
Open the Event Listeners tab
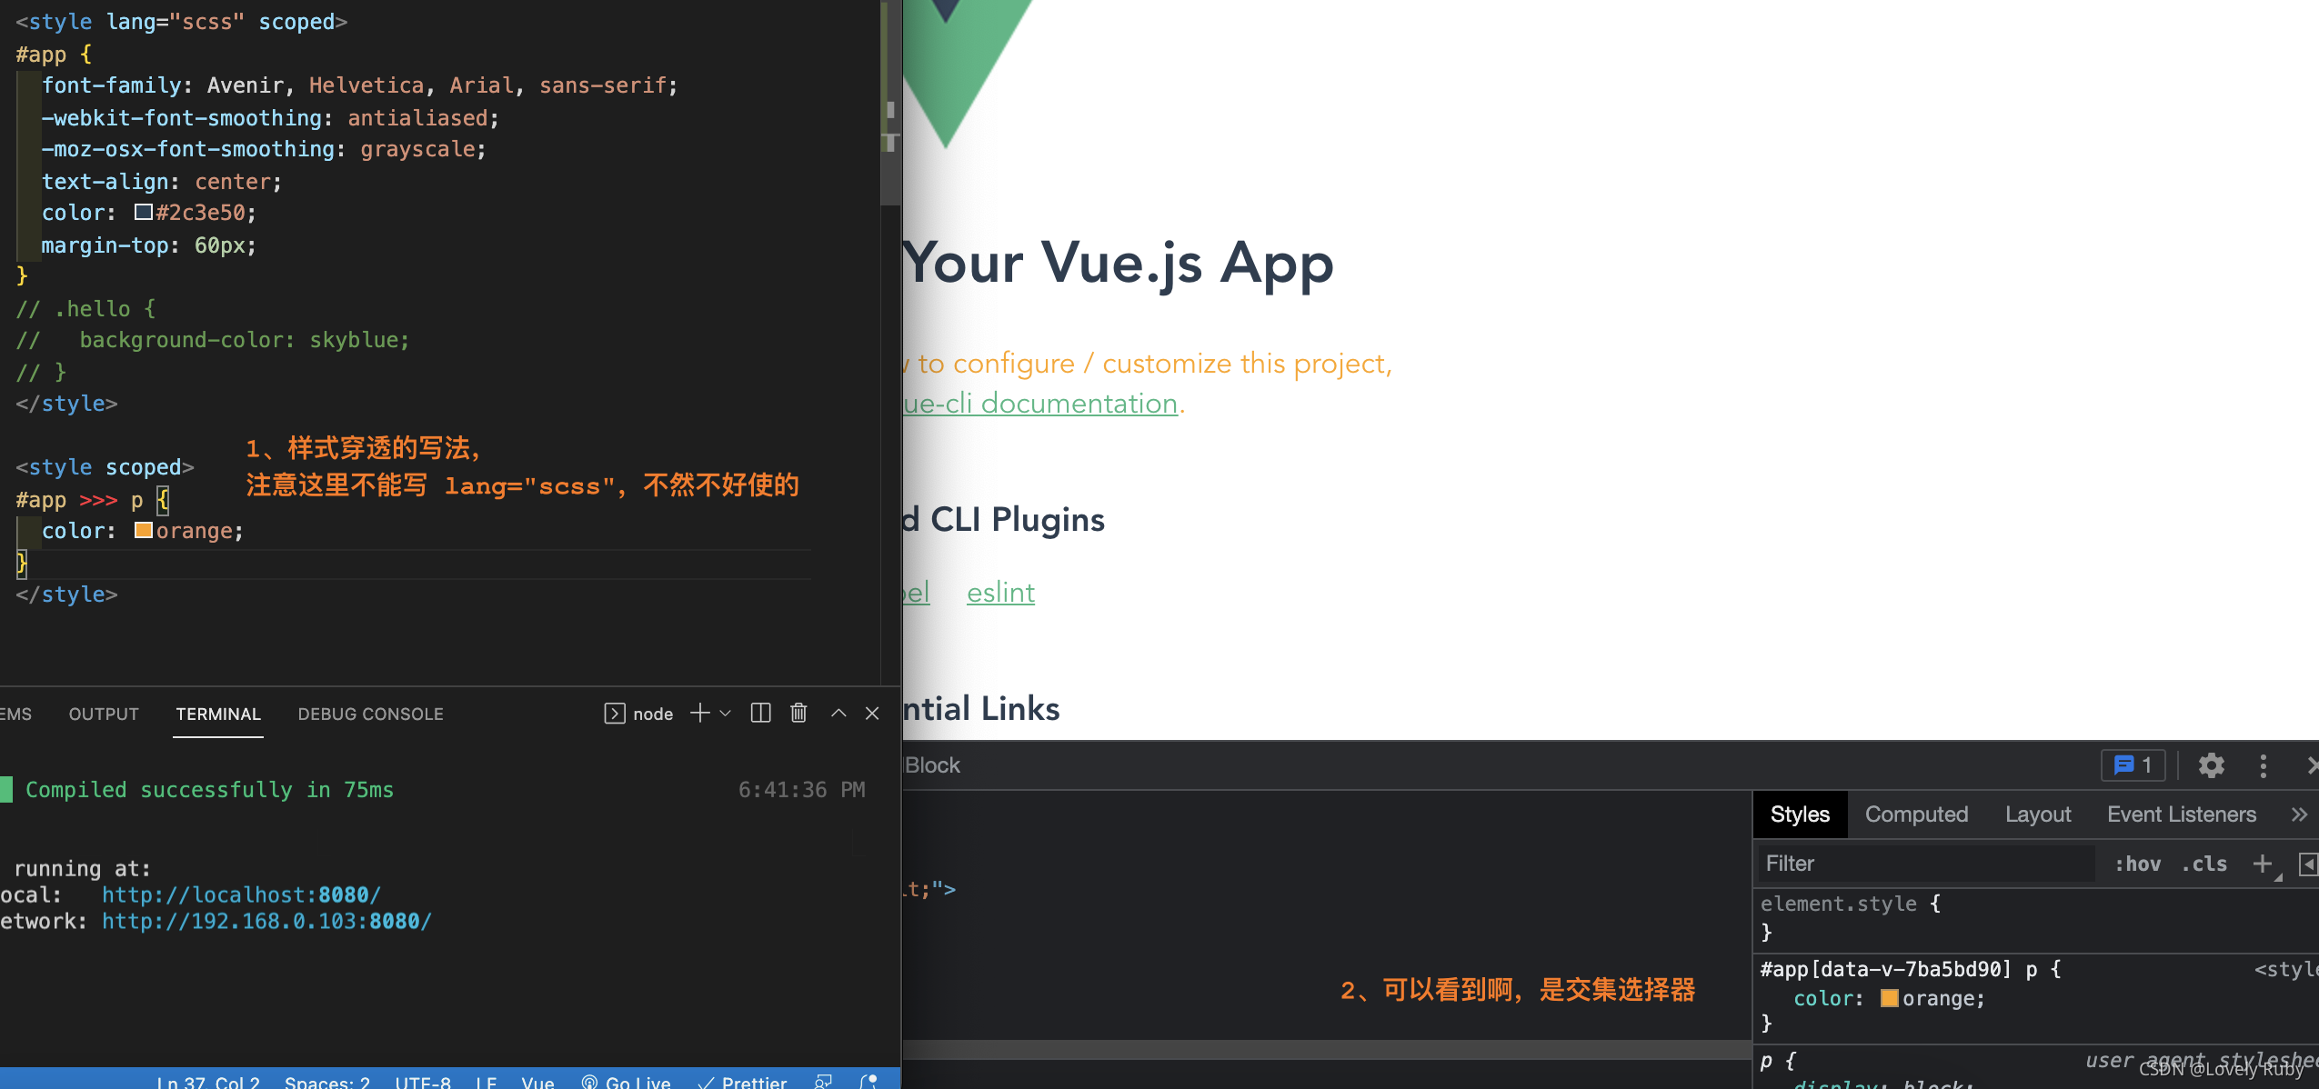click(2182, 814)
